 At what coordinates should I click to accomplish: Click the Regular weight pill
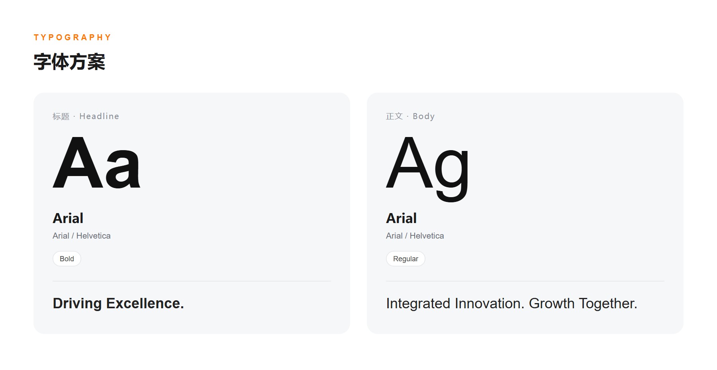pos(406,259)
